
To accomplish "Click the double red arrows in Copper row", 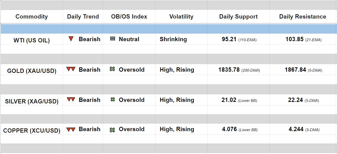I will coord(71,130).
